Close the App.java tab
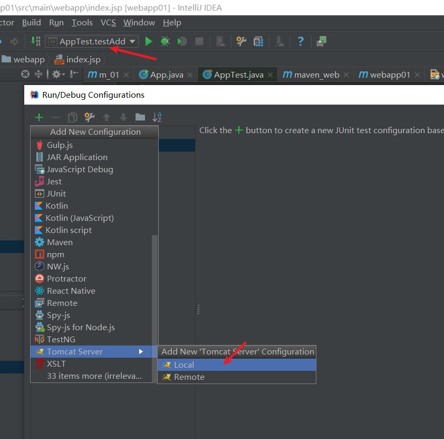The height and width of the screenshot is (439, 444). point(190,75)
